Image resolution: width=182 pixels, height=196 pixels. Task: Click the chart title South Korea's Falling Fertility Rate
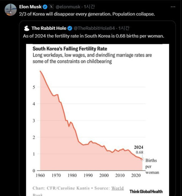tap(70, 49)
